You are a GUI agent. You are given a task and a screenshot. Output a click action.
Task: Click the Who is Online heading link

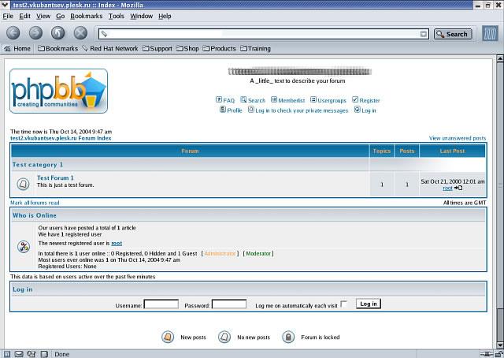[35, 215]
